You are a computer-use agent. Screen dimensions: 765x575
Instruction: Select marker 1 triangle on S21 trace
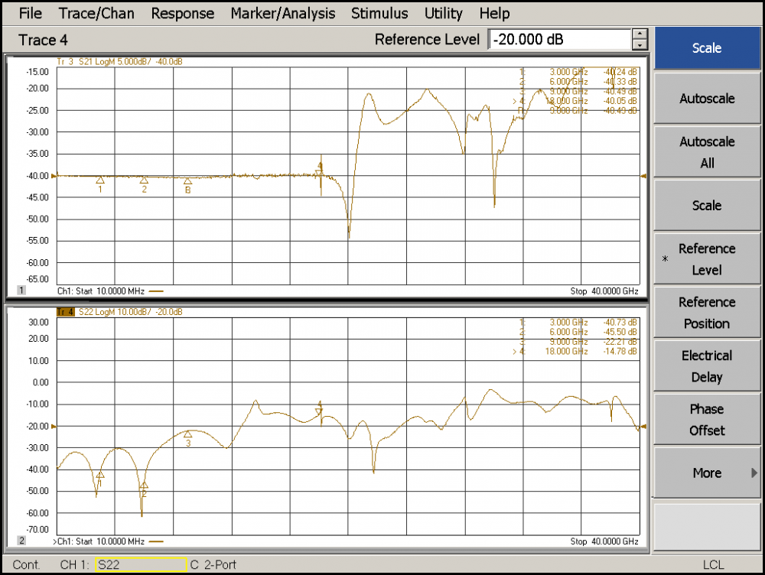click(x=100, y=180)
